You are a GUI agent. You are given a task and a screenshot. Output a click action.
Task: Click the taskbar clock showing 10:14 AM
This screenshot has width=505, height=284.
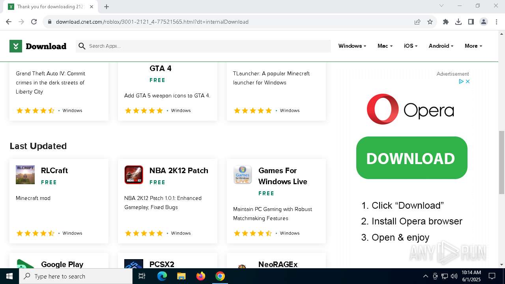pos(471,276)
